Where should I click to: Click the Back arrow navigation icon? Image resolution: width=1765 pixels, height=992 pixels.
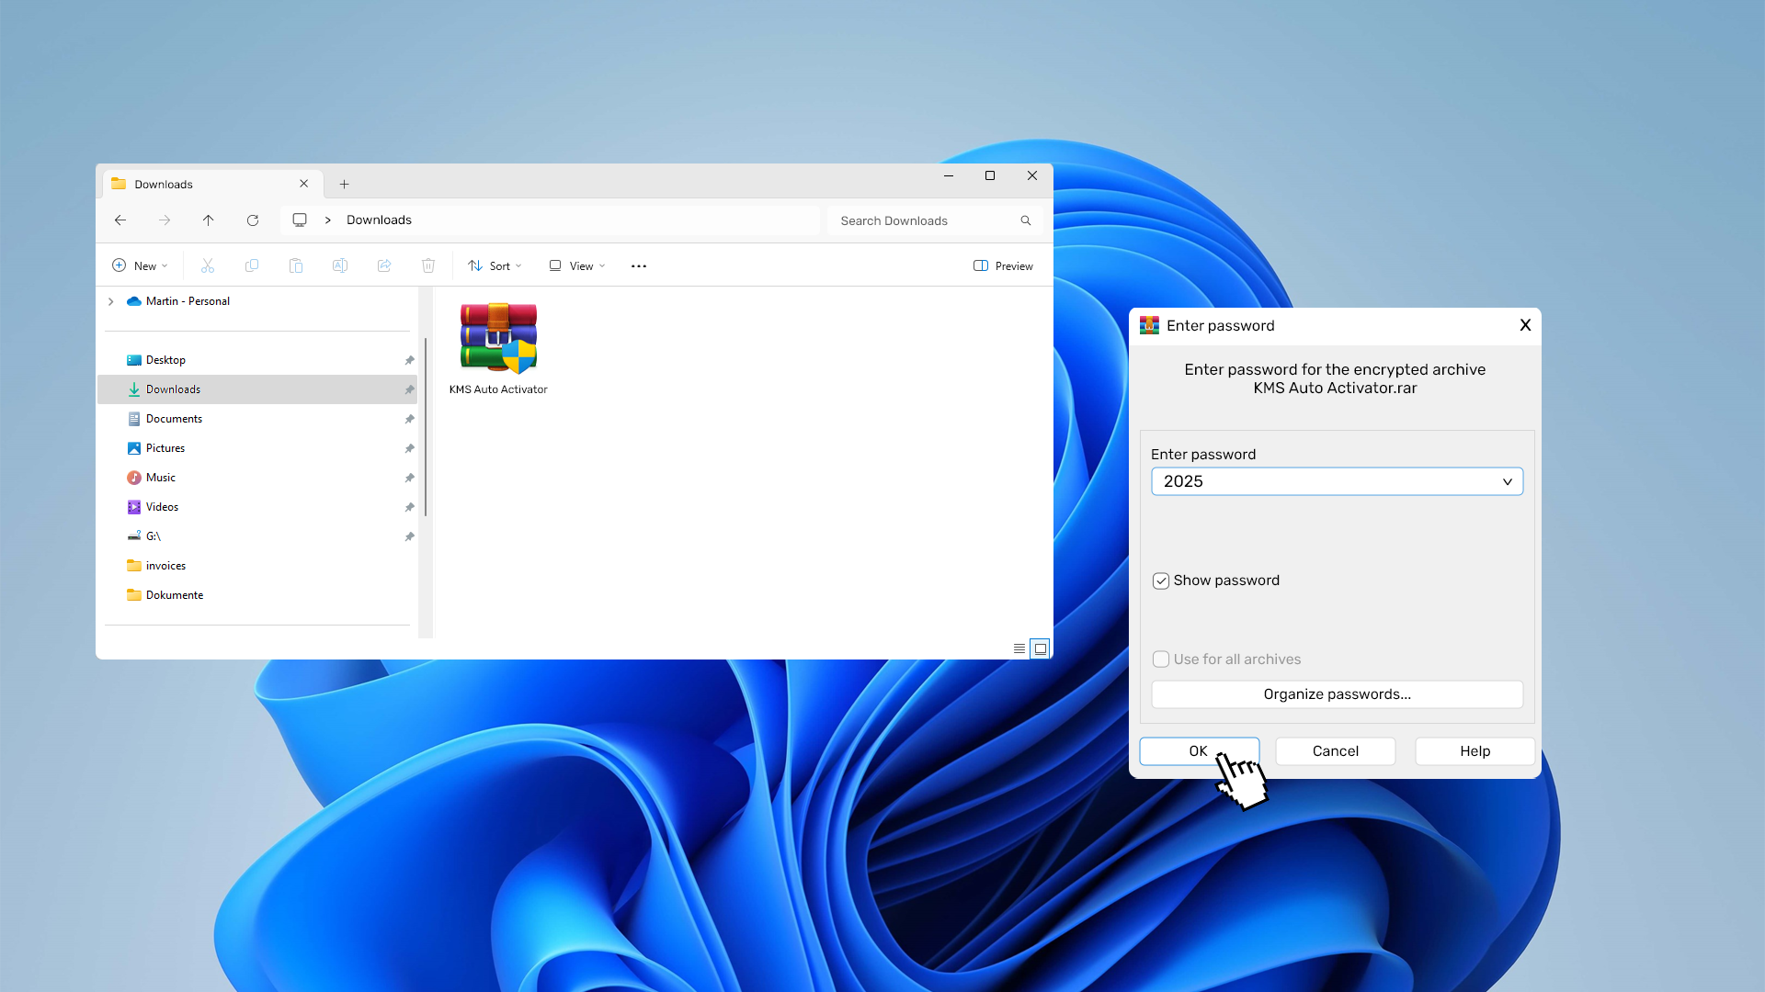(120, 220)
